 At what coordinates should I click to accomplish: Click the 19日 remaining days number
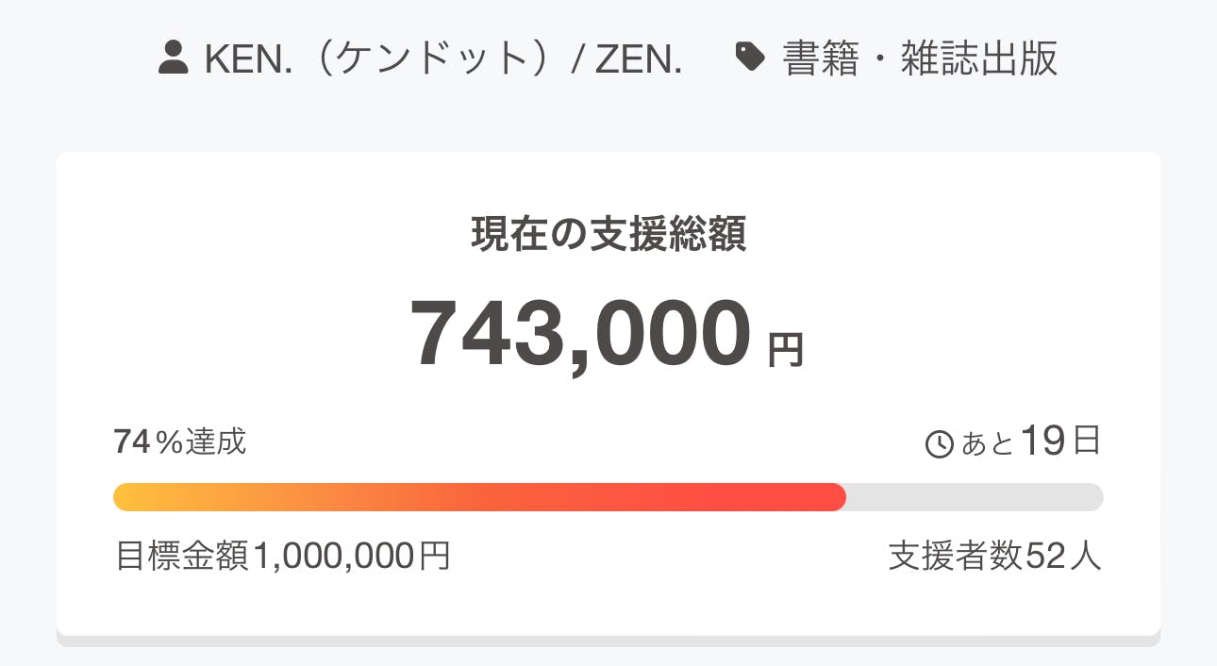click(1060, 441)
